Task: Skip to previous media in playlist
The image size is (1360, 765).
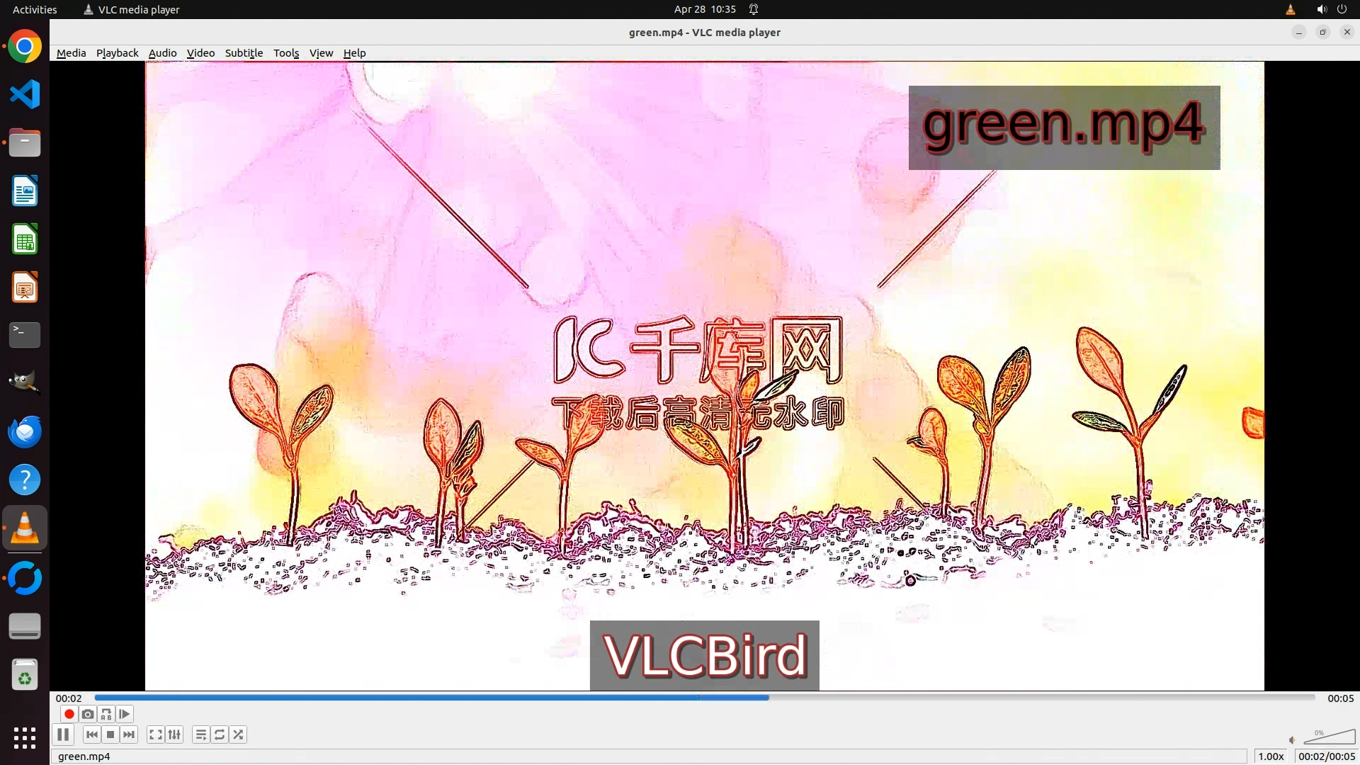Action: [x=92, y=735]
